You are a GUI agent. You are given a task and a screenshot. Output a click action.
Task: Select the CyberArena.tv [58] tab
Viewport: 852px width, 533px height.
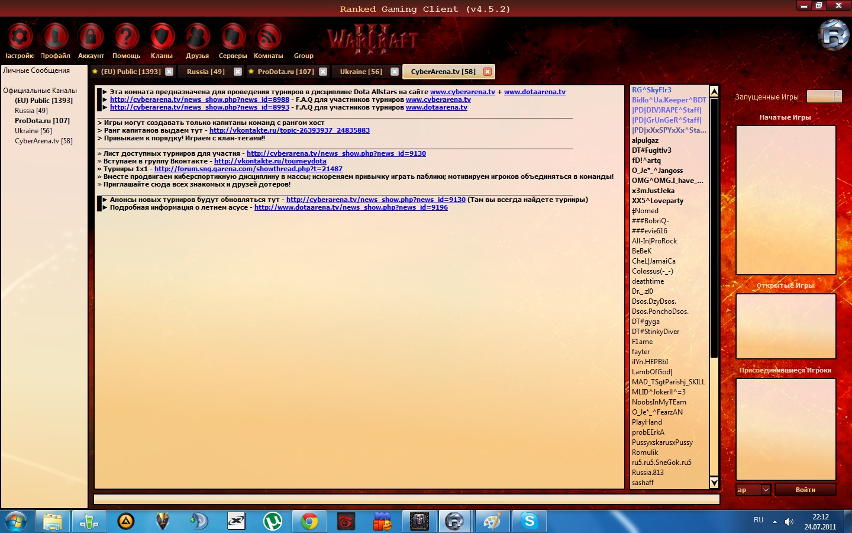pos(443,72)
